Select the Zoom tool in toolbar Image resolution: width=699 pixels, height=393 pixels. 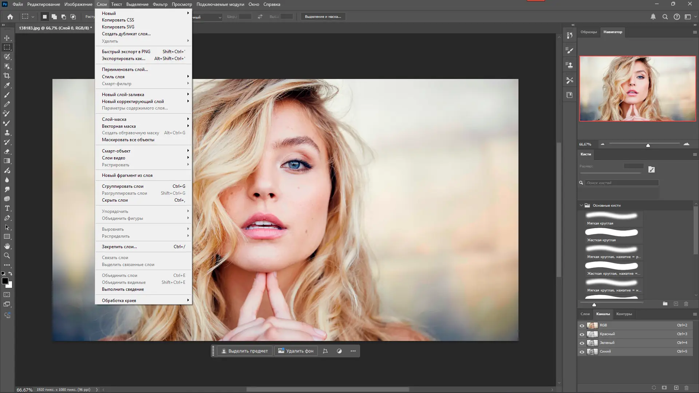click(7, 255)
